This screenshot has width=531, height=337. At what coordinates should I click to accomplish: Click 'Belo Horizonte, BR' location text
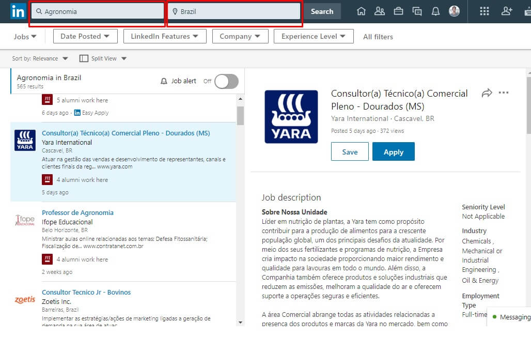coord(65,230)
